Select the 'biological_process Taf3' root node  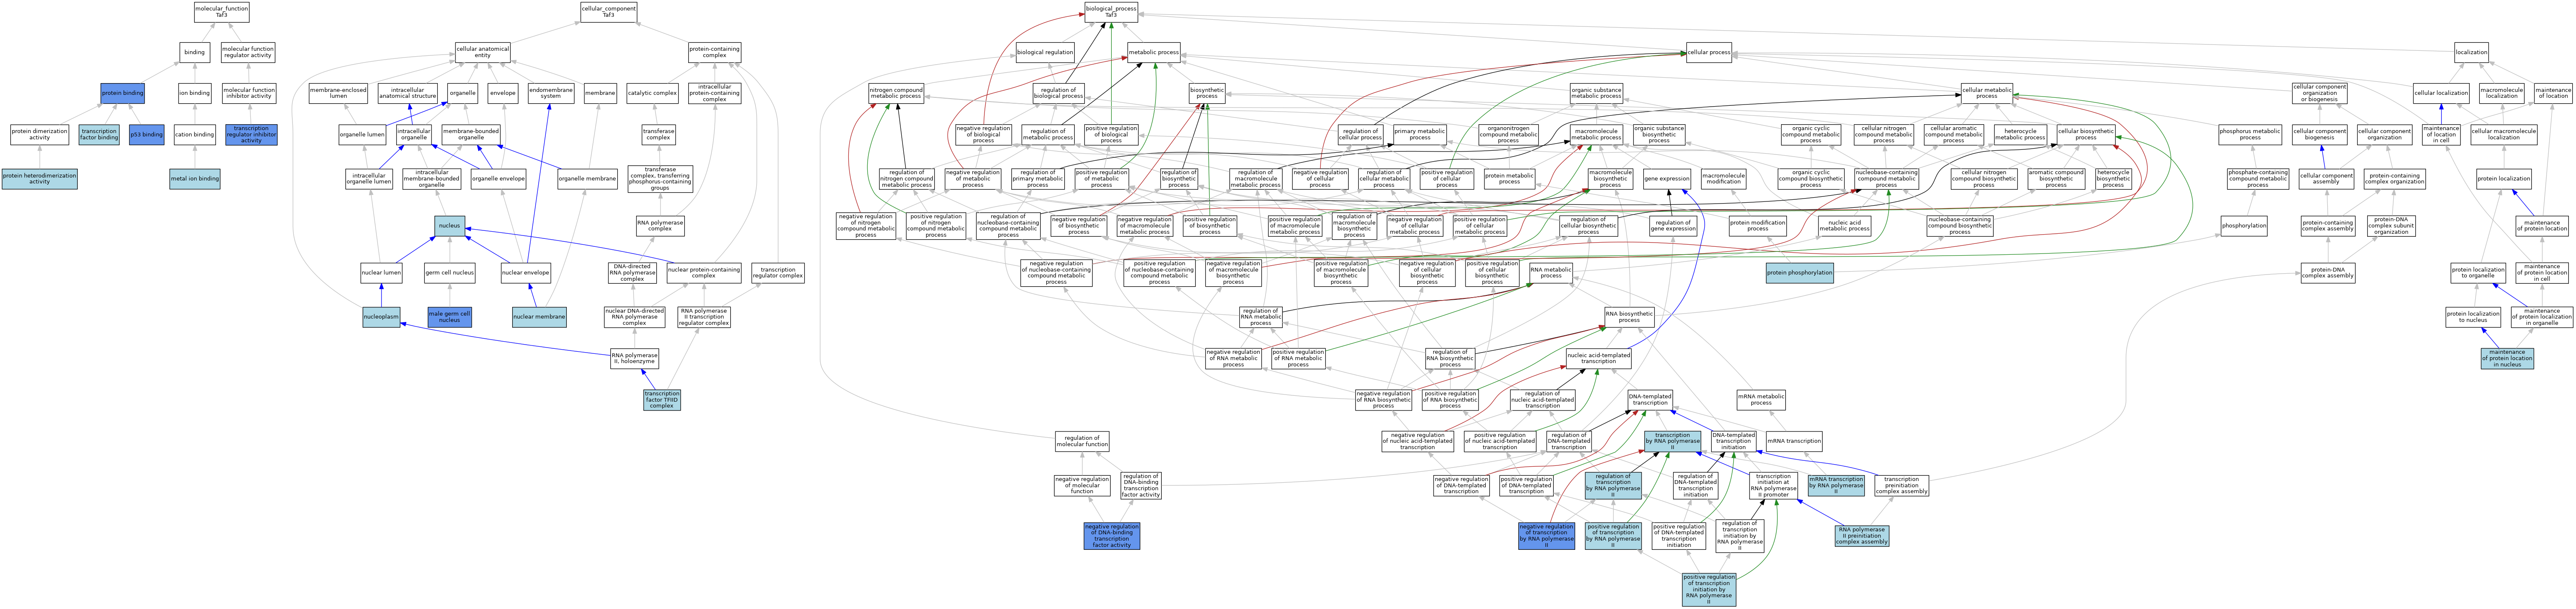(x=1111, y=12)
